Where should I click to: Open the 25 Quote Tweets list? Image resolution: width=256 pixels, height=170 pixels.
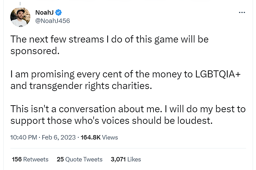coord(80,159)
